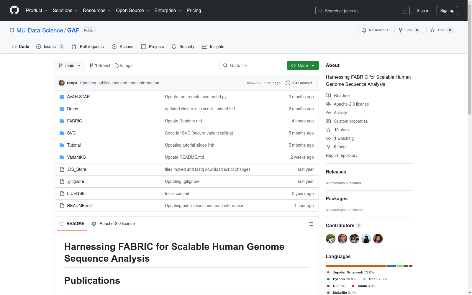Click the green Shell language bar segment
472x295 pixels.
[400, 266]
